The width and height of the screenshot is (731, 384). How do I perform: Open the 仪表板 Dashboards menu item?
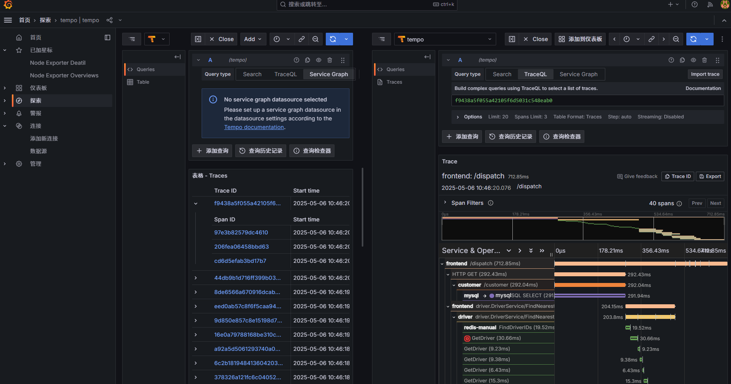click(38, 88)
